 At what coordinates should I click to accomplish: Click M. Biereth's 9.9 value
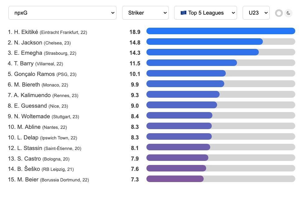pos(135,85)
